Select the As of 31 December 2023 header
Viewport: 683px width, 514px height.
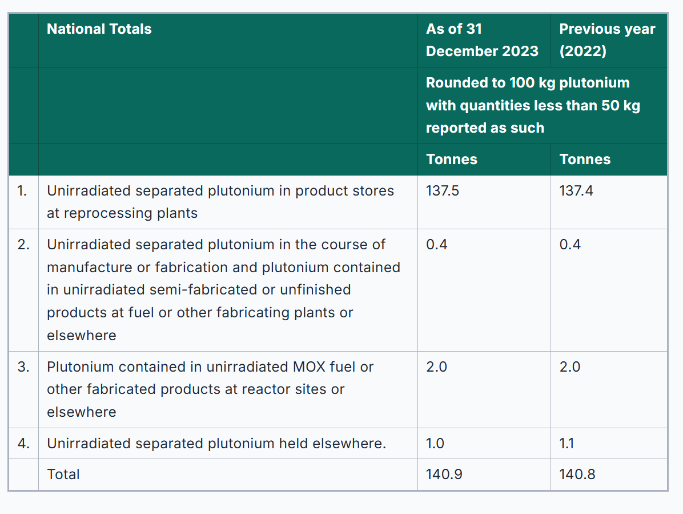pos(481,40)
